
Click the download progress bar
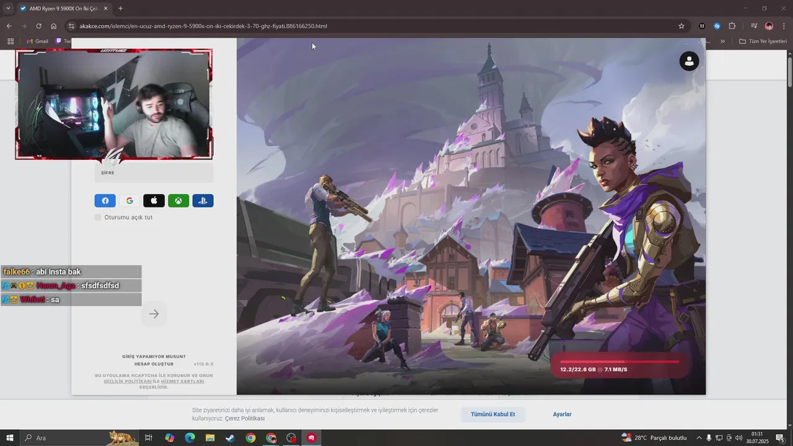(620, 362)
